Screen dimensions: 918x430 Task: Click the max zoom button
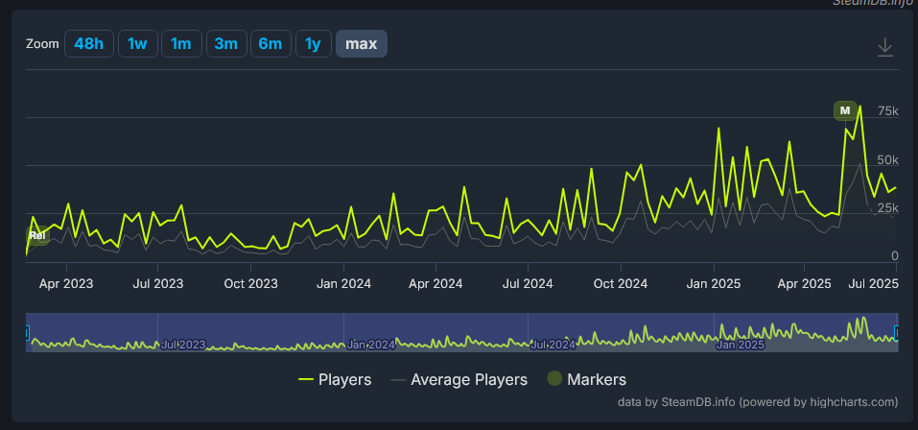click(362, 44)
